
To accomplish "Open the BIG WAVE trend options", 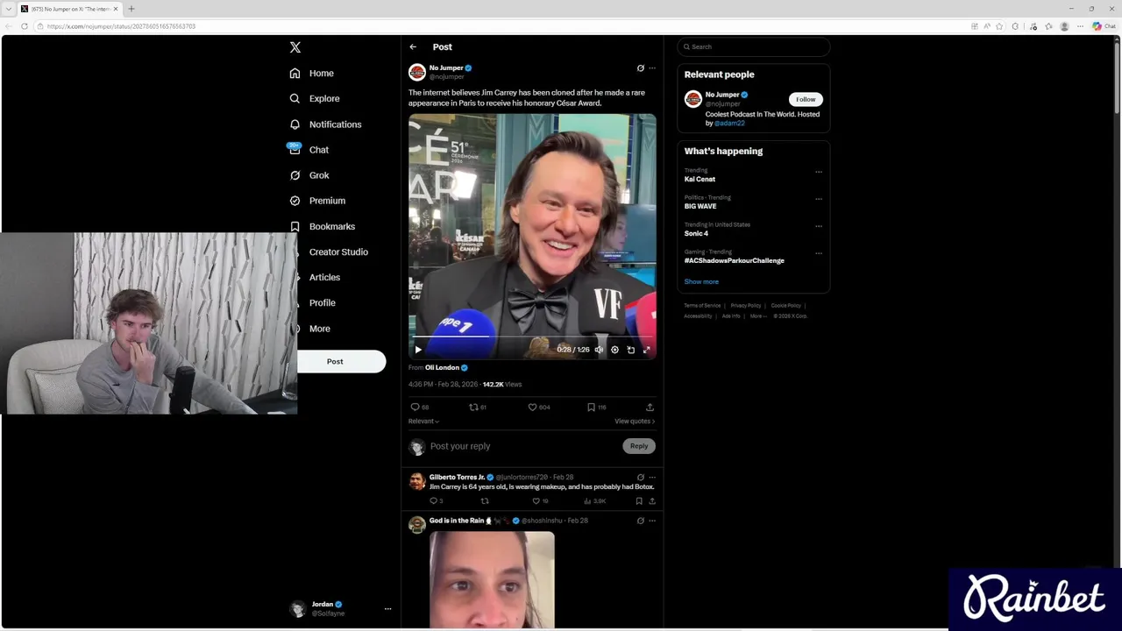I will tap(819, 199).
